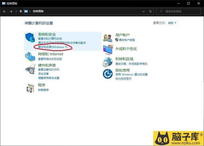Viewport: 204px width, 146px height.
Task: Open the Hardware and Sound printer icon
Action: 31,69
